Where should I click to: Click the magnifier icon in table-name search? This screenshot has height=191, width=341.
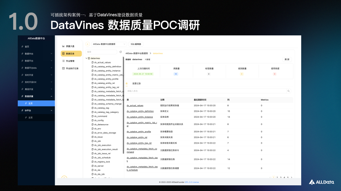click(x=288, y=91)
